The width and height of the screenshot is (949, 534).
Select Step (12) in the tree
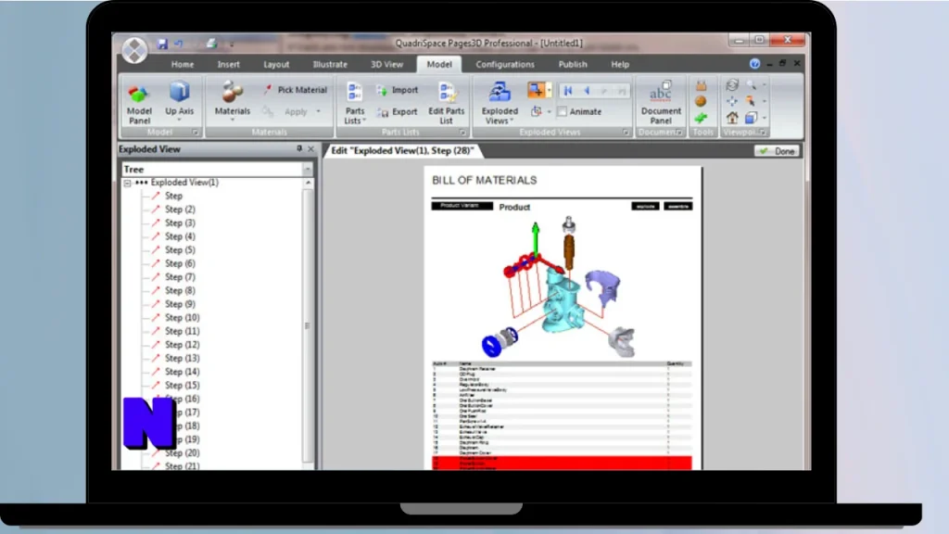click(x=183, y=345)
